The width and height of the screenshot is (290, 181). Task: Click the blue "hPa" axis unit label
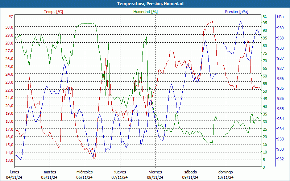point(280,17)
